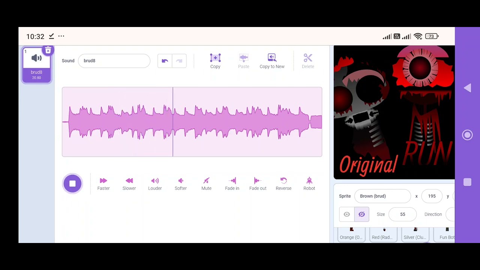Viewport: 480px width, 270px height.
Task: Make the sound Louder
Action: coord(155,183)
